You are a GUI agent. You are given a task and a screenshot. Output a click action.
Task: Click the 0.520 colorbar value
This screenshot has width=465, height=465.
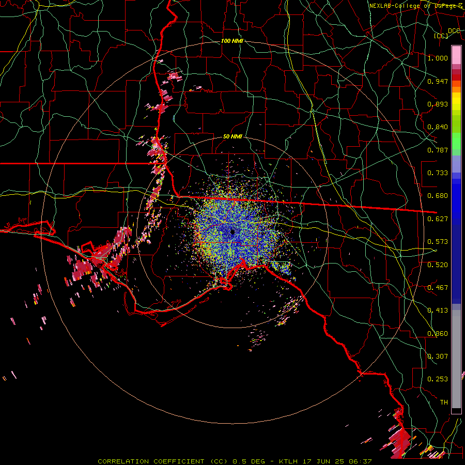coord(438,265)
